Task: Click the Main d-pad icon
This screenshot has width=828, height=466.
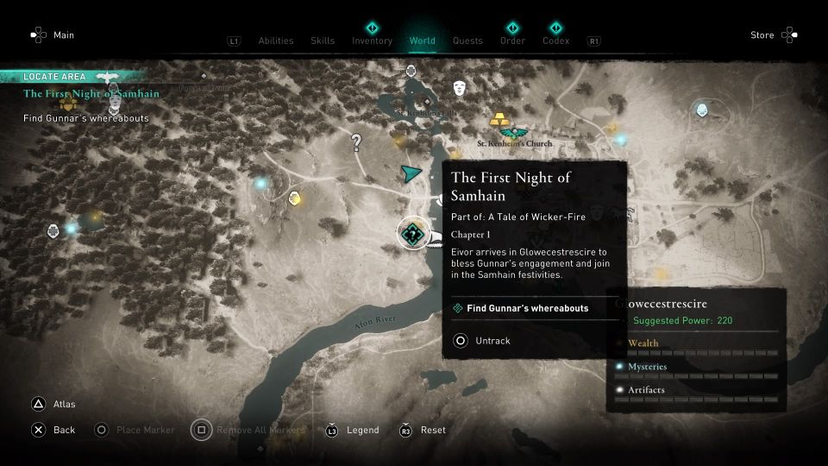Action: [x=39, y=35]
